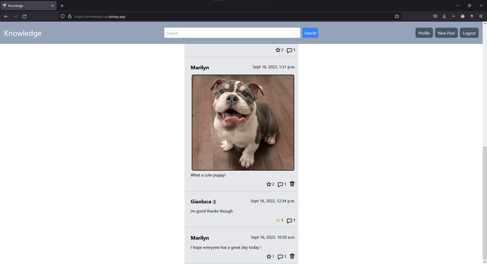
Task: Create a New Post
Action: tap(446, 33)
